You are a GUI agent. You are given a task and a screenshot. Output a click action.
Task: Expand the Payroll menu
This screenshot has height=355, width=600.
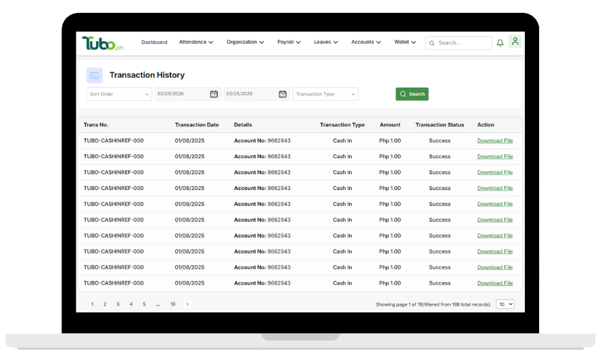point(289,42)
